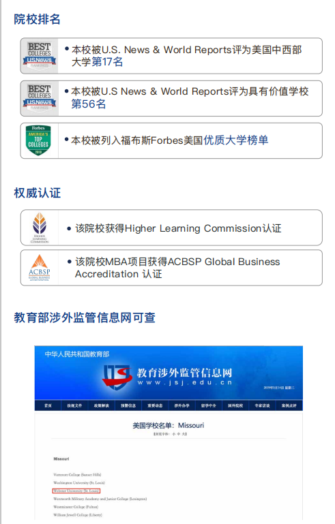Open the 预警信息 tab in the JSJ navbar

click(128, 405)
